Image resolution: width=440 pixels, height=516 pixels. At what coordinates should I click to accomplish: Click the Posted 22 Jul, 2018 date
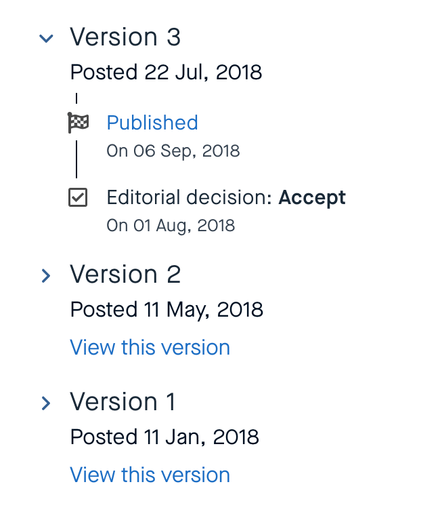pos(166,72)
